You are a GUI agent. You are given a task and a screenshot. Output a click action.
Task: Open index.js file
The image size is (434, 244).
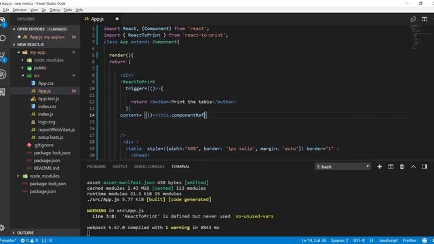coord(45,115)
